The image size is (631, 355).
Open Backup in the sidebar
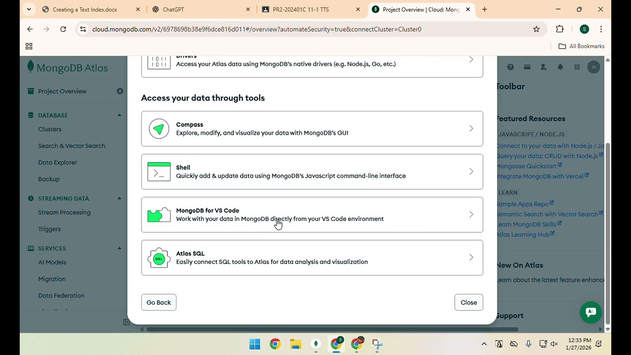[49, 179]
